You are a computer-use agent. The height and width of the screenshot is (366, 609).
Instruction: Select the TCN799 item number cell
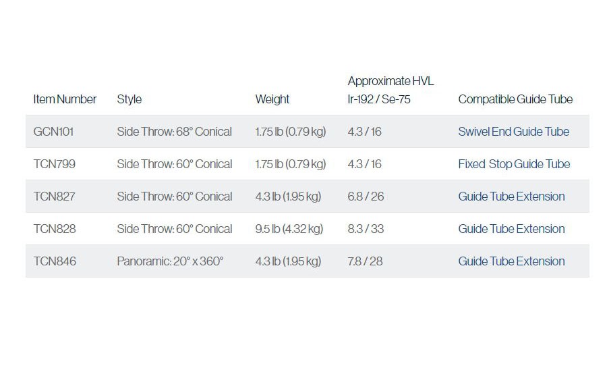coord(55,163)
